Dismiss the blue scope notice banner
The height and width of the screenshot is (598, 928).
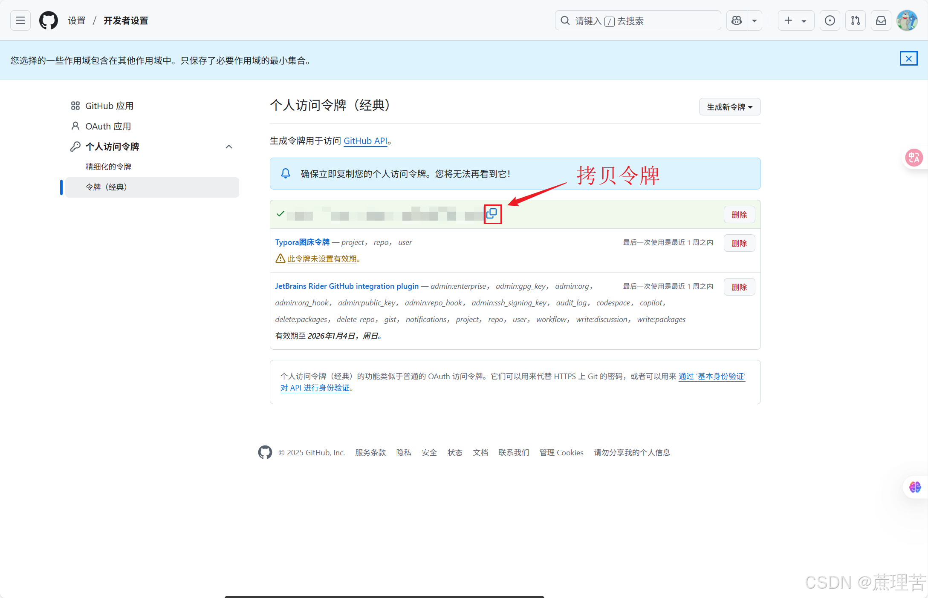(x=908, y=59)
